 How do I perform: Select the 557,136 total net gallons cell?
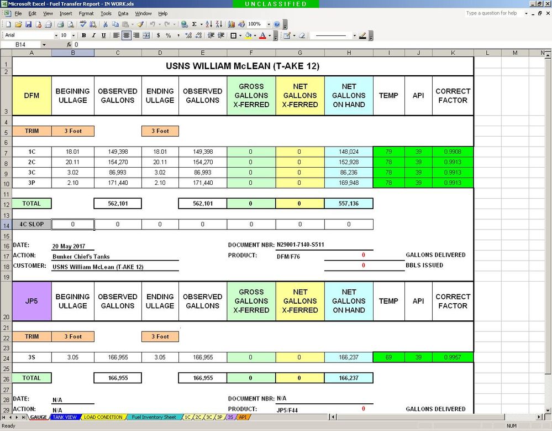[349, 204]
